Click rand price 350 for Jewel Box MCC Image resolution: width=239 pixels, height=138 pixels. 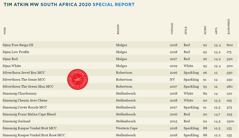click(229, 73)
